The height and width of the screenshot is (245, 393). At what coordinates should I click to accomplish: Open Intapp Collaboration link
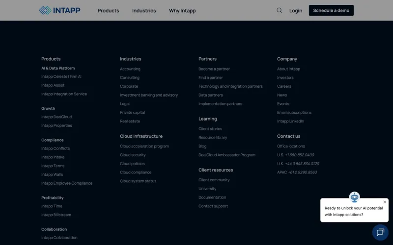tap(59, 238)
